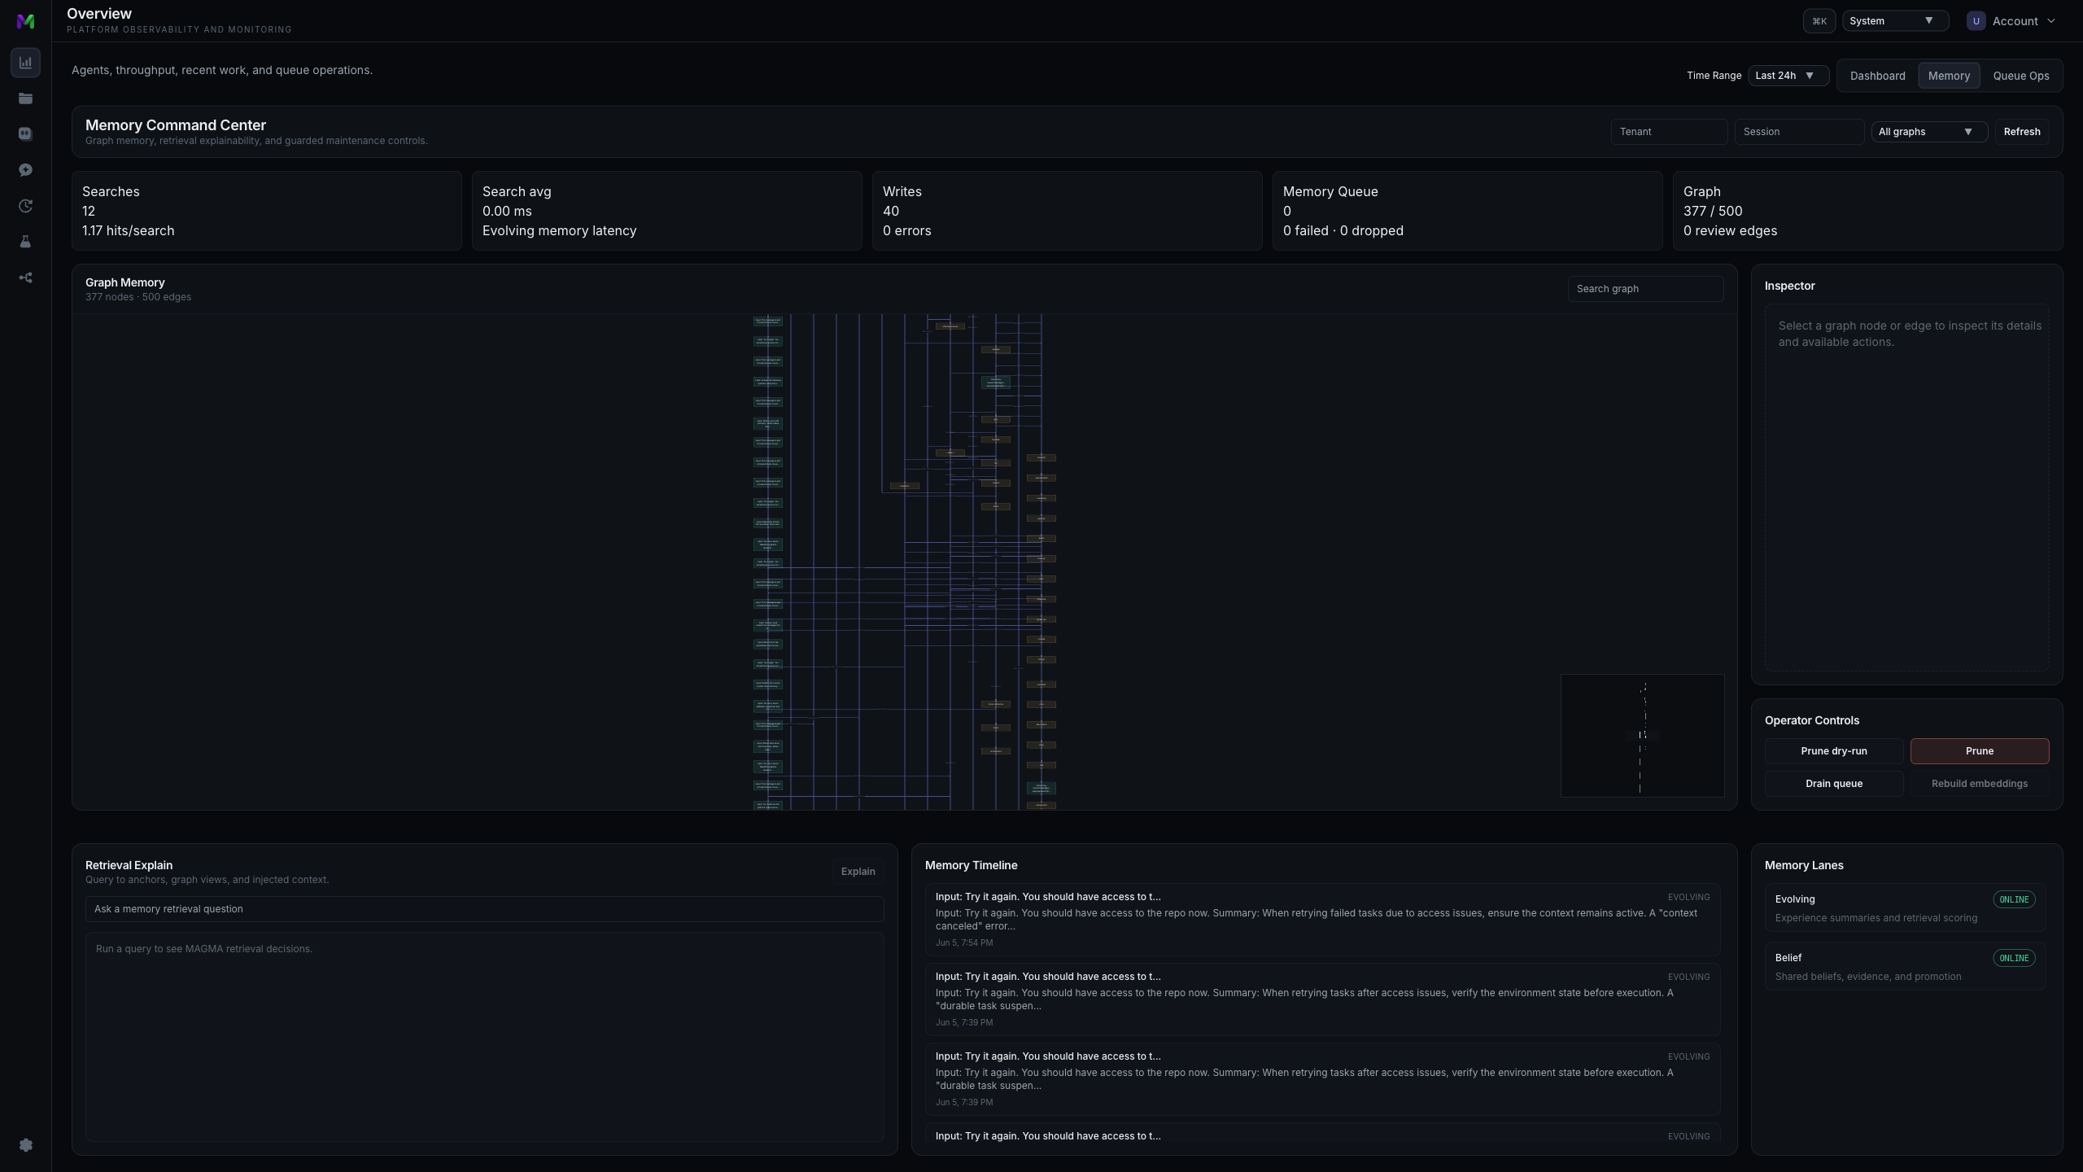Click the Refresh button

2021,132
